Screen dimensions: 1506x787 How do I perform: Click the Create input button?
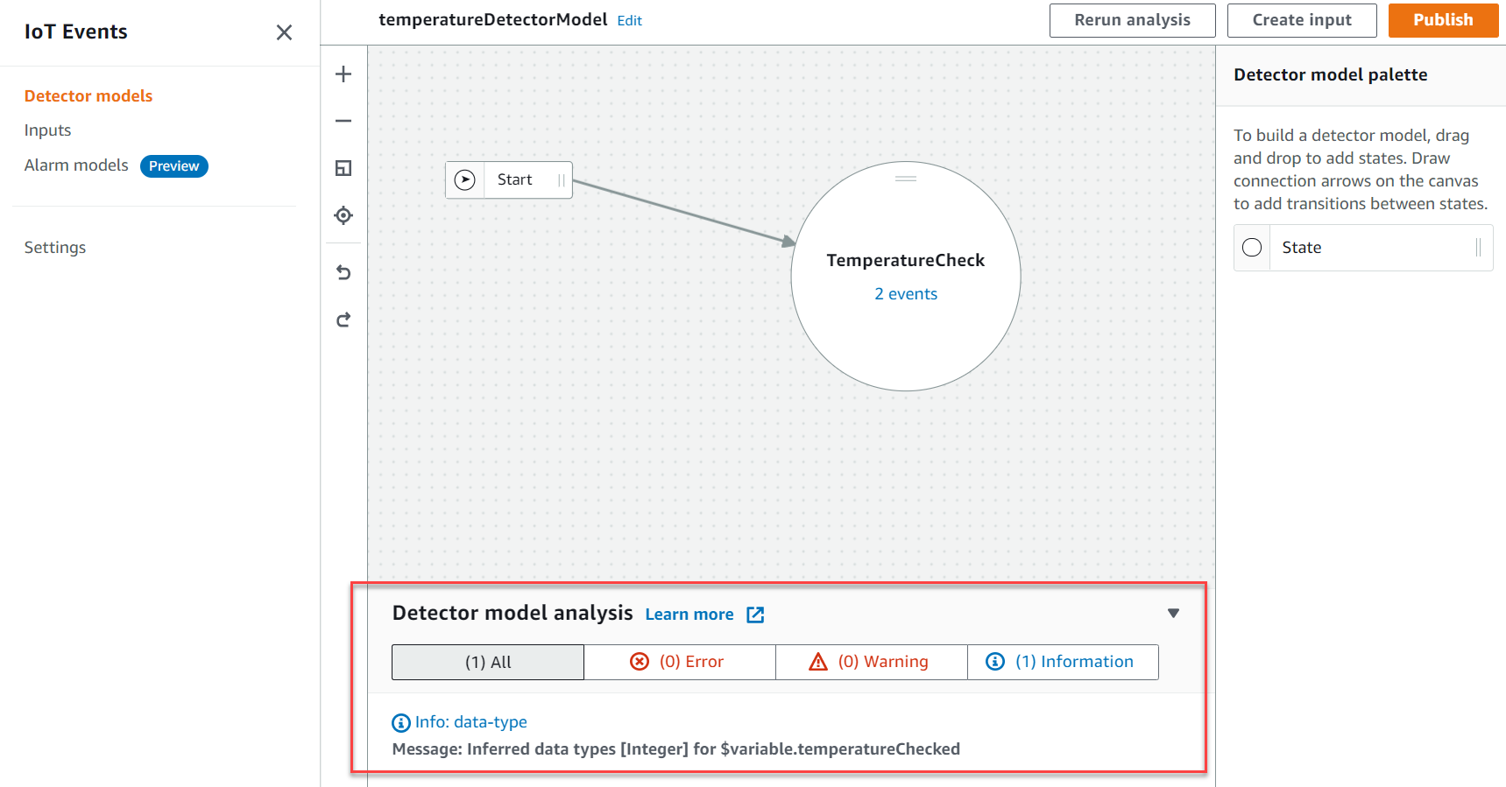coord(1301,20)
